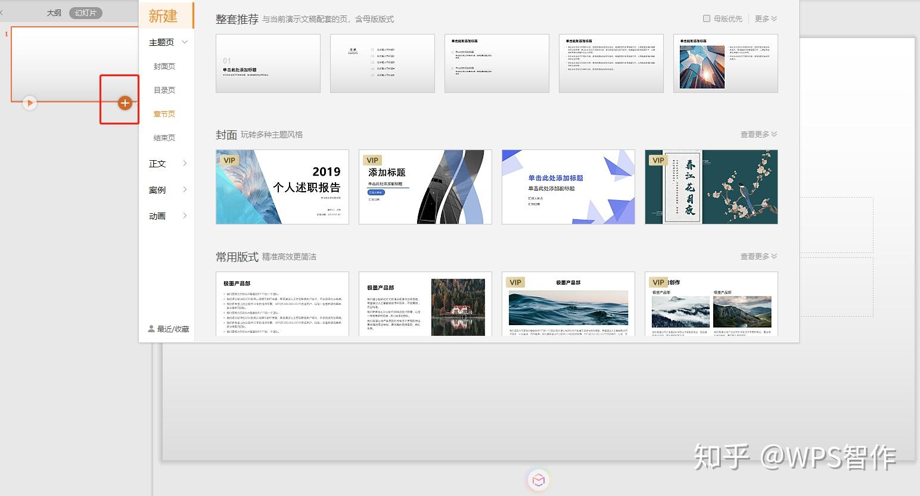Open 最近/收藏 with the person icon
The image size is (920, 496).
tap(169, 329)
